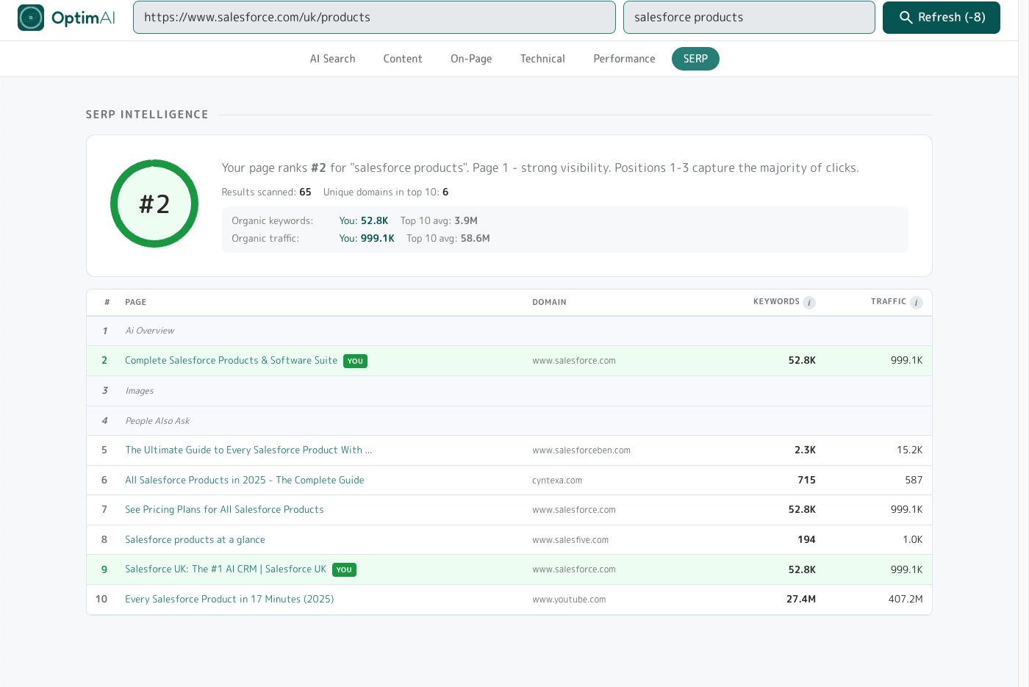Image resolution: width=1029 pixels, height=687 pixels.
Task: Open 'See Pricing Plans for All Salesforce Products'
Action: pos(224,510)
